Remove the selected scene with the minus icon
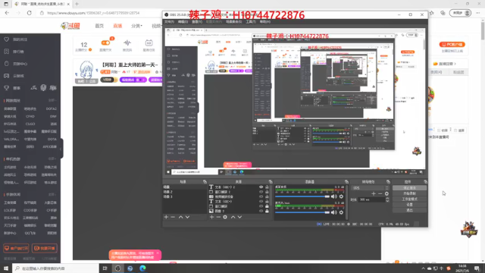Viewport: 485px width, 273px height. tap(173, 218)
